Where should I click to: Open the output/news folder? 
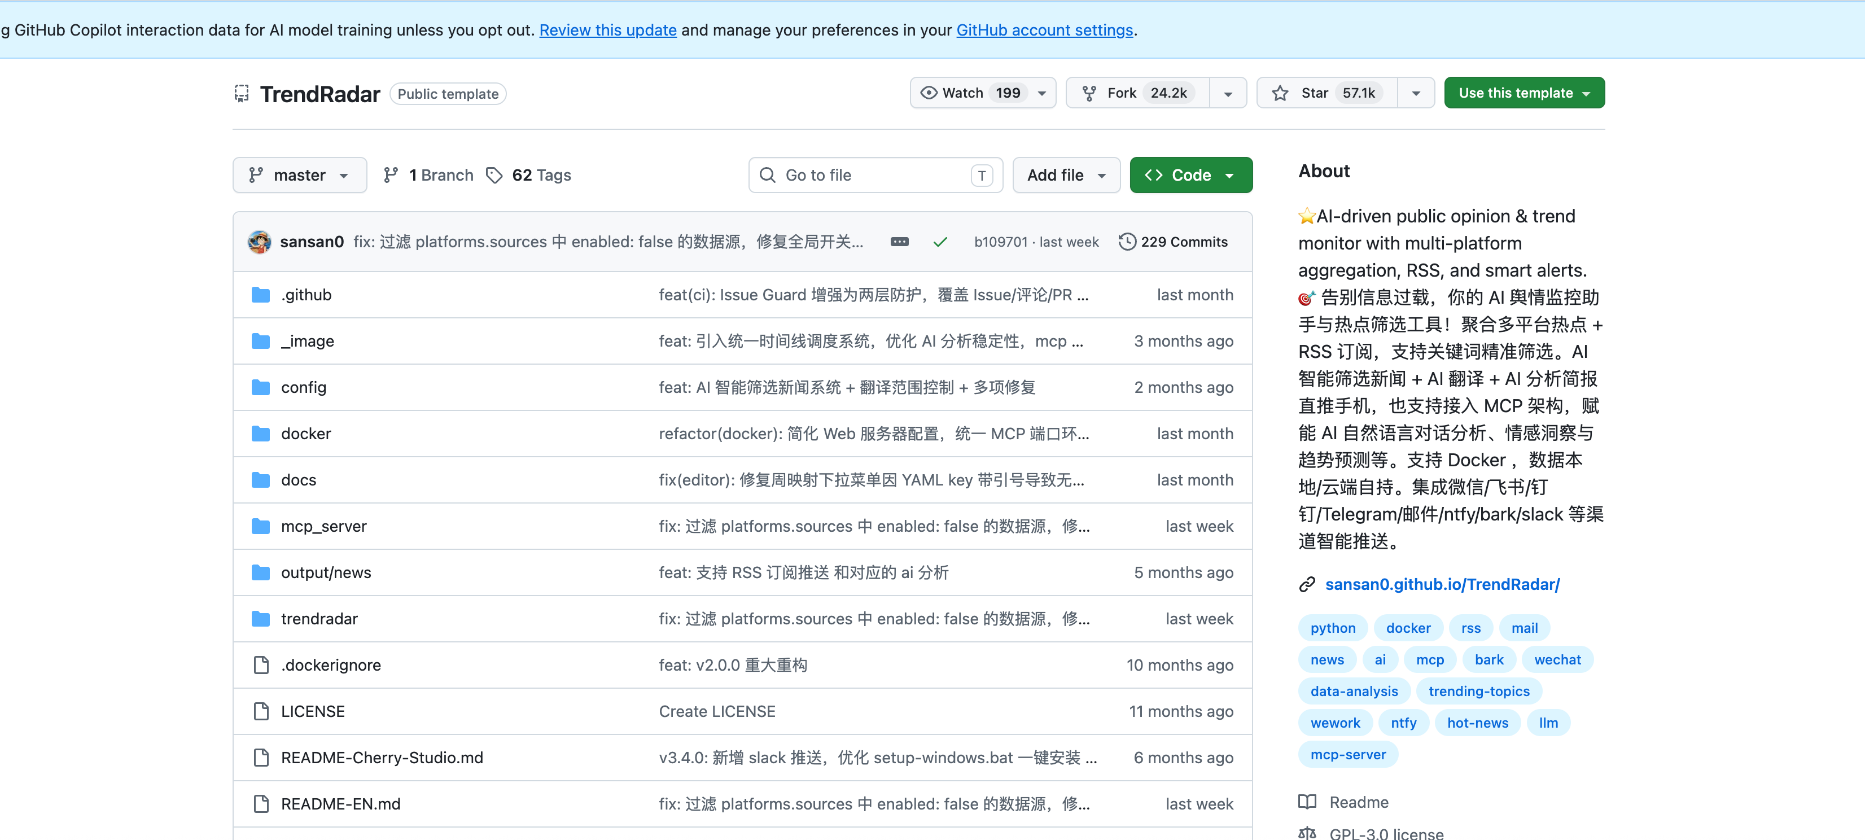click(x=326, y=573)
